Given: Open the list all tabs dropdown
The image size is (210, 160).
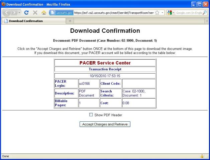Looking at the screenshot, I should click(x=207, y=21).
